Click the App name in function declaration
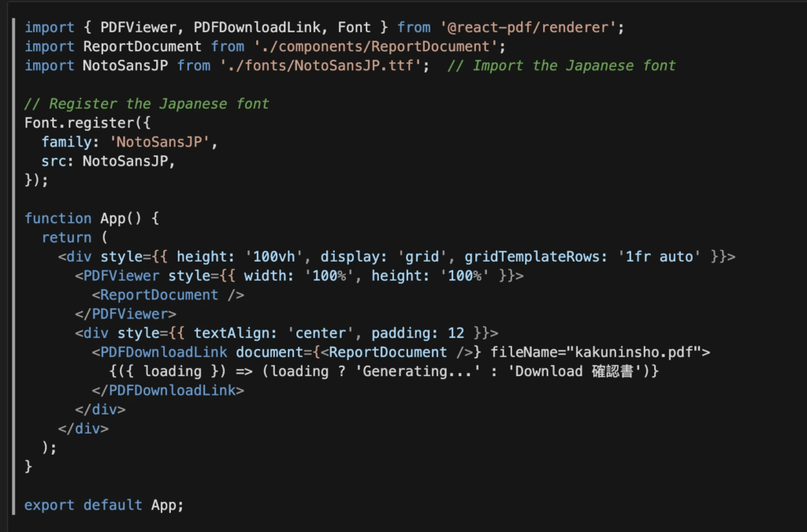Viewport: 807px width, 532px height. [x=113, y=218]
